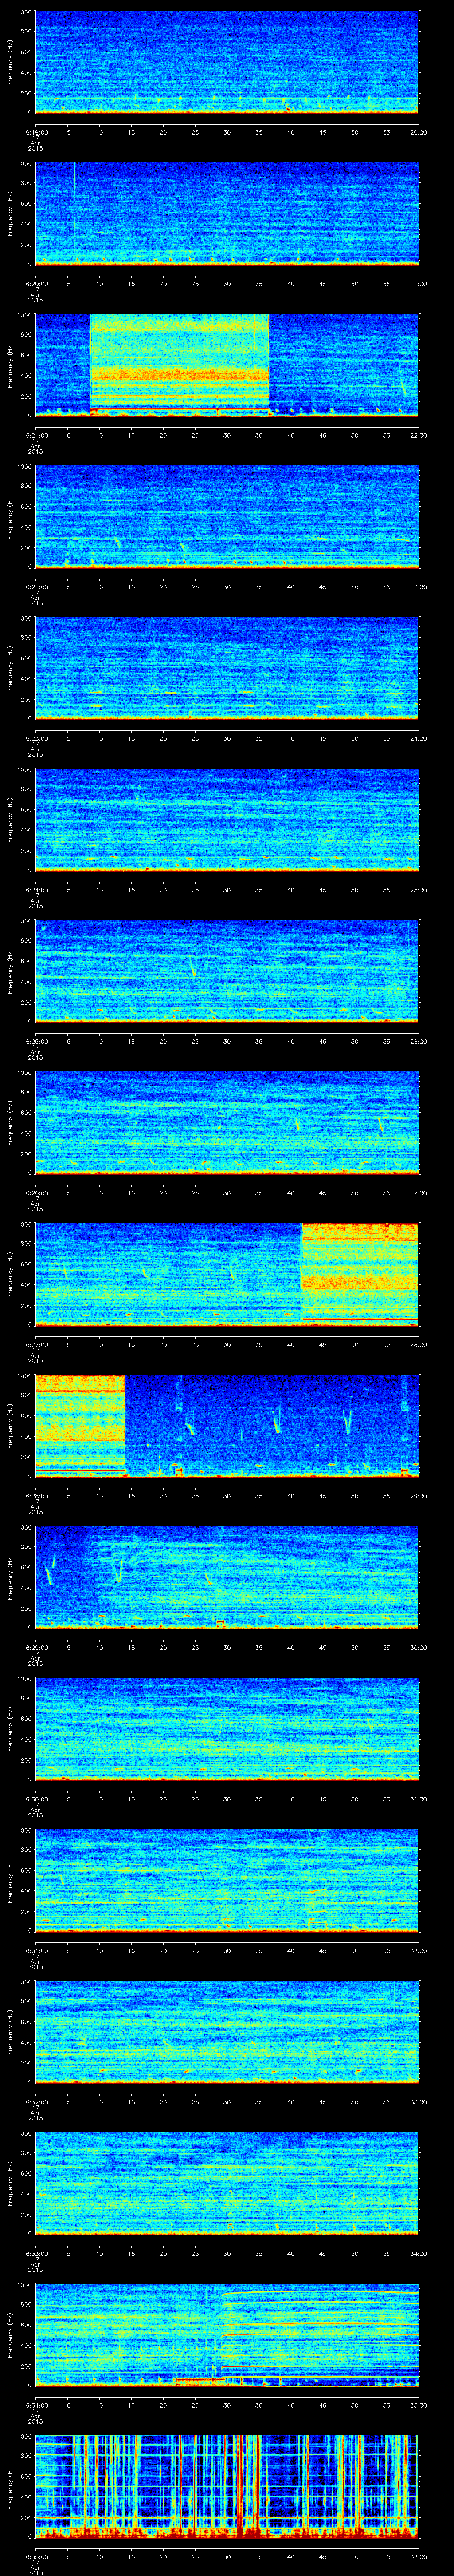Viewport: 454px width, 2576px height.
Task: Select the spectrogram panel starting at 6:32:00
Action: click(227, 2032)
